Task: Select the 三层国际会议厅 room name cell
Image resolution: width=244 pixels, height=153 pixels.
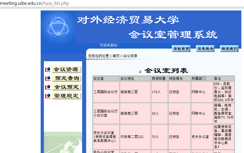Action: tap(106, 92)
